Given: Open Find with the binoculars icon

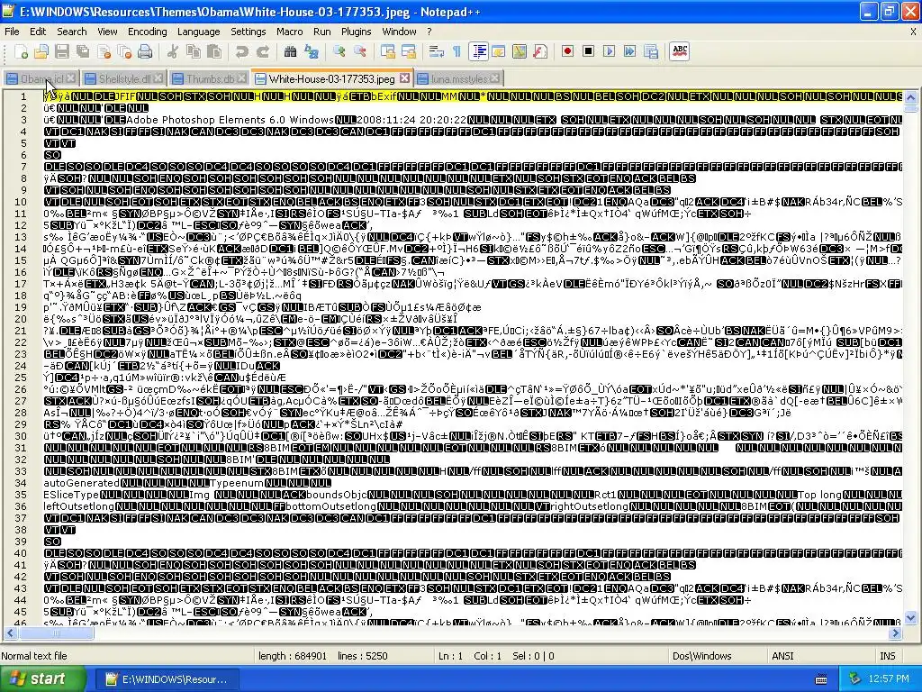Looking at the screenshot, I should pyautogui.click(x=290, y=51).
